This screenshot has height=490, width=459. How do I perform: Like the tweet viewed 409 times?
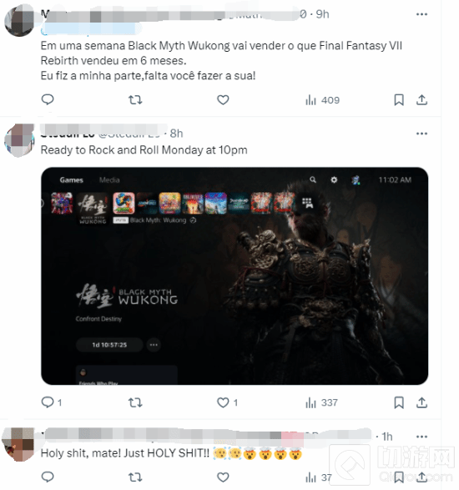pyautogui.click(x=223, y=100)
